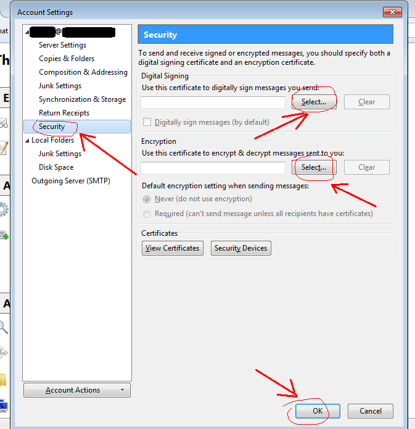Click Select for digital signing certificate
The image size is (415, 429).
314,102
